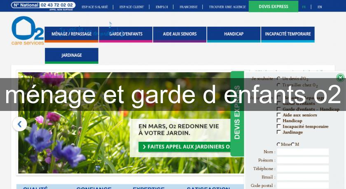Image resolution: width=346 pixels, height=189 pixels.
Task: Select 'Travailler chez O2' radio option
Action: [279, 85]
